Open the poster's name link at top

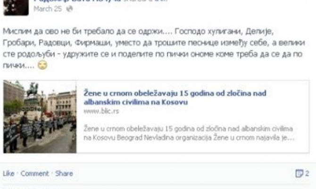[77, 1]
